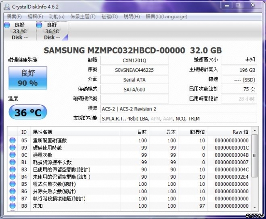Click raw value 00000000001C
The width and height of the screenshot is (266, 219).
tap(232, 148)
